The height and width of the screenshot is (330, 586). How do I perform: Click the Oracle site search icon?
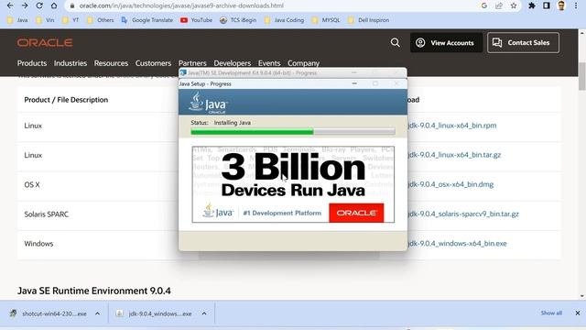(x=395, y=43)
